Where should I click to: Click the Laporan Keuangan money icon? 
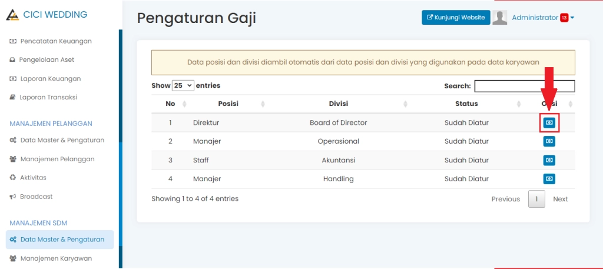[x=13, y=79]
